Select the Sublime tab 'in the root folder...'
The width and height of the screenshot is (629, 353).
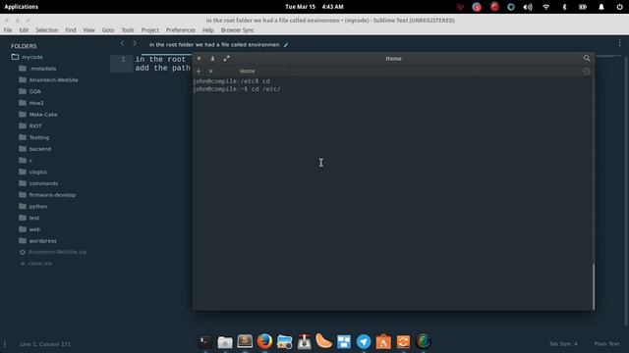click(214, 45)
